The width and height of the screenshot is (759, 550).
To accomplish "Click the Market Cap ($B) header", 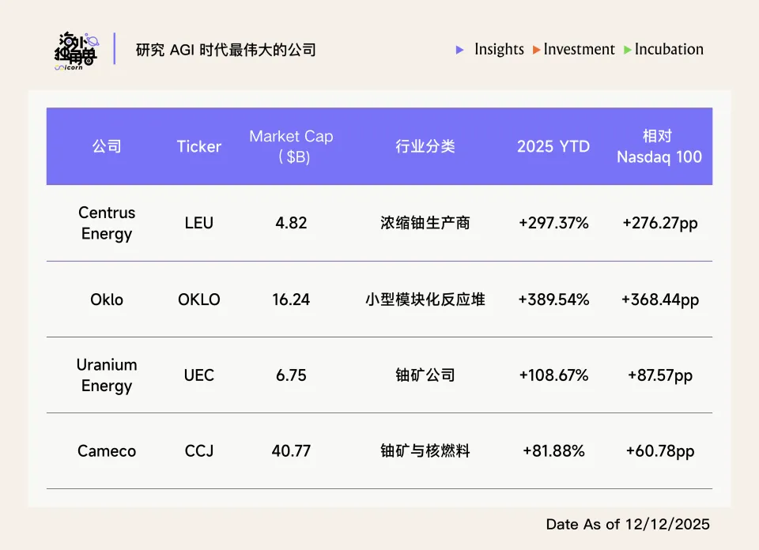I will 291,146.
